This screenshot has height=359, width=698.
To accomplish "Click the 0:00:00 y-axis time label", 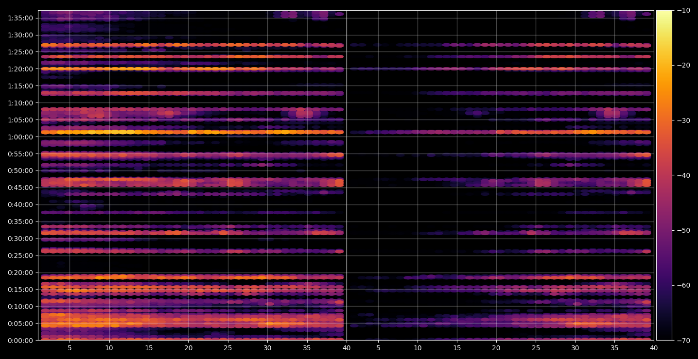I will pos(20,341).
